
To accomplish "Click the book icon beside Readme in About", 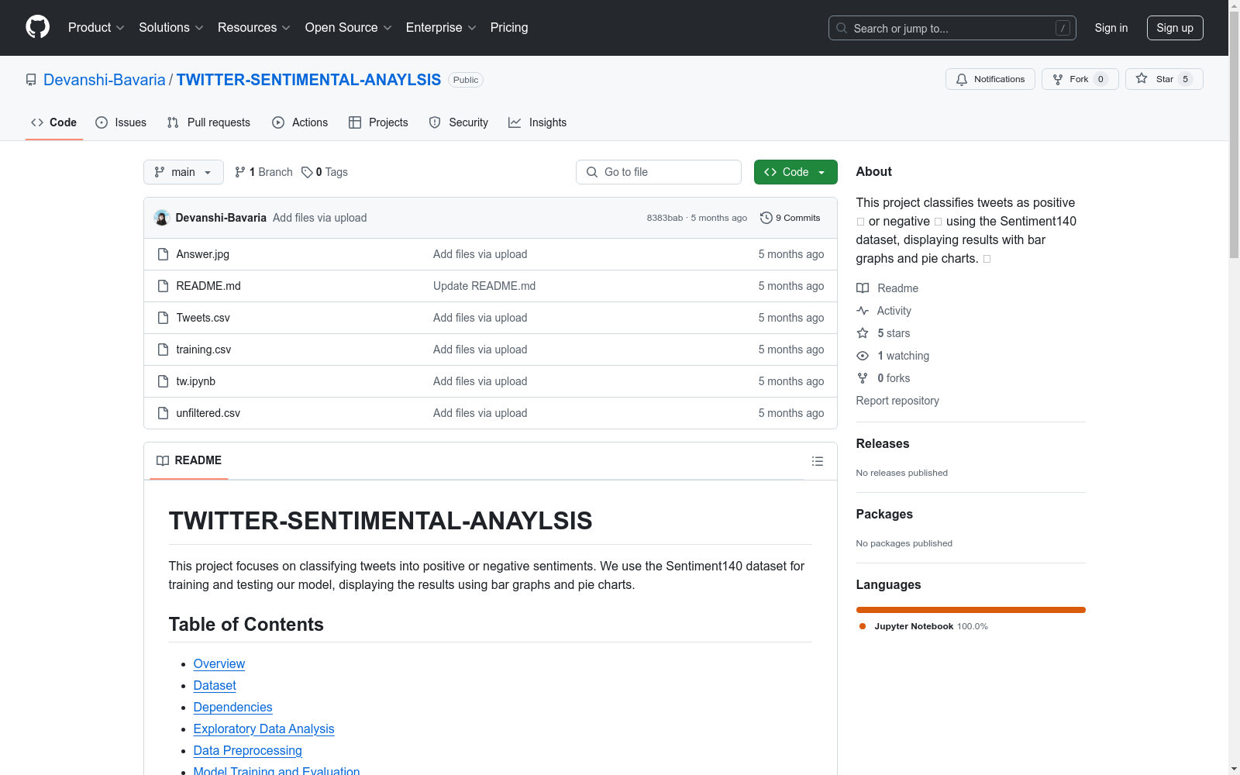I will tap(863, 288).
